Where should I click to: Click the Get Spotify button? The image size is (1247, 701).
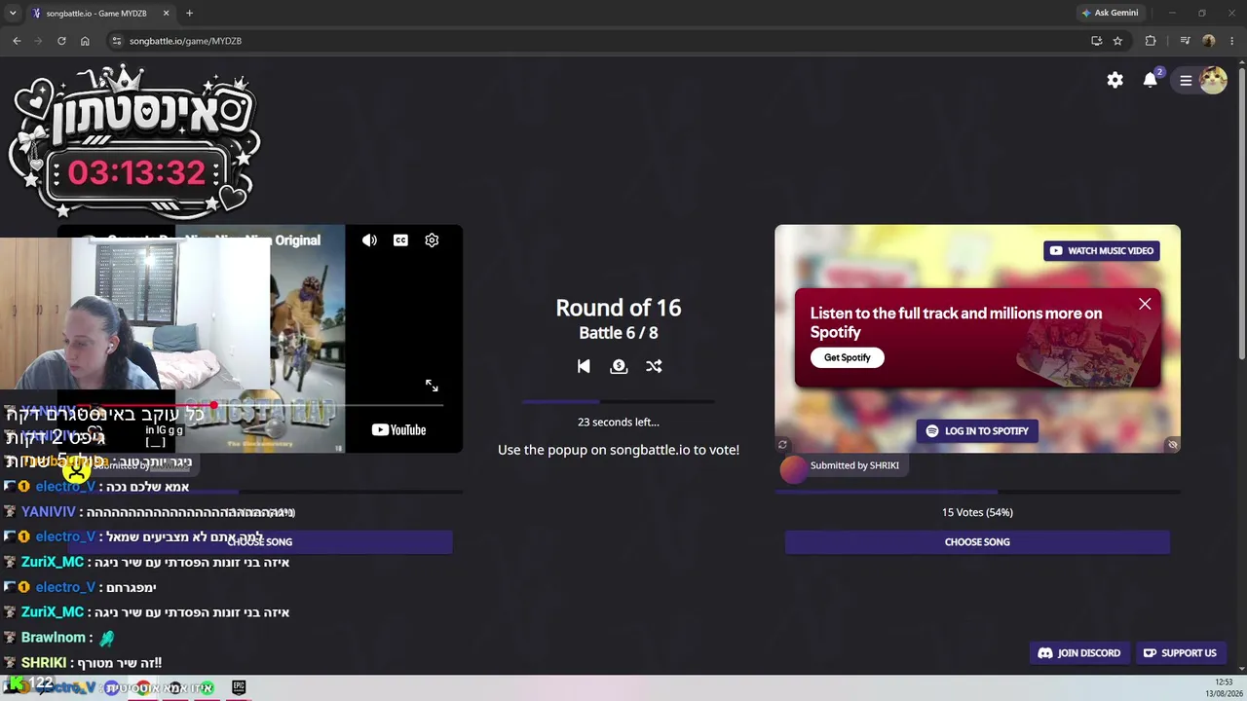(848, 357)
